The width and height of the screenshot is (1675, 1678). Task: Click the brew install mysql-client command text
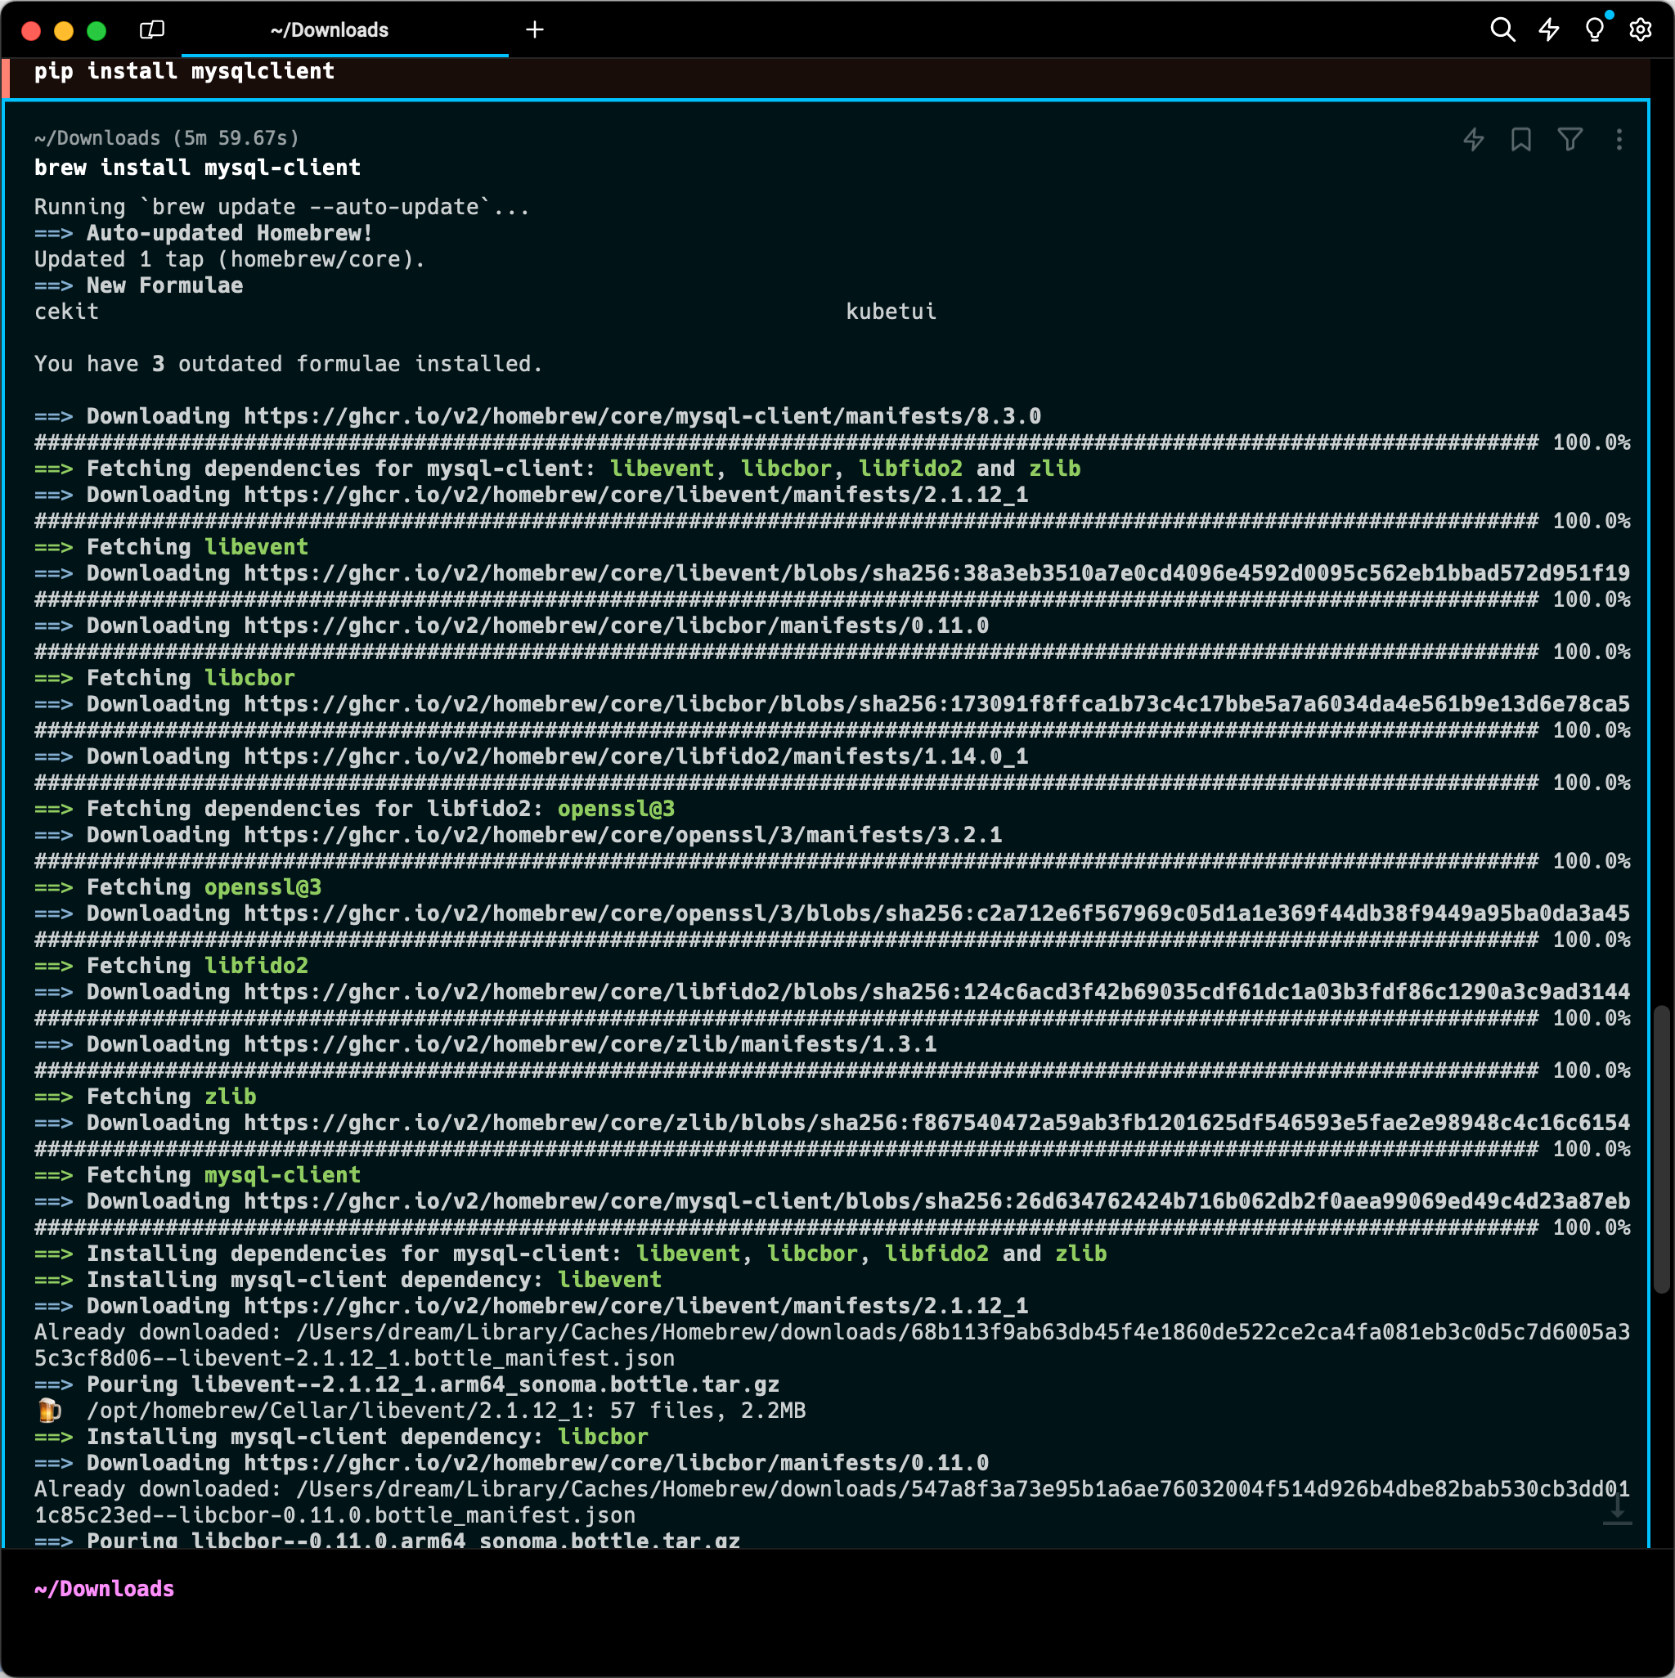[x=197, y=168]
